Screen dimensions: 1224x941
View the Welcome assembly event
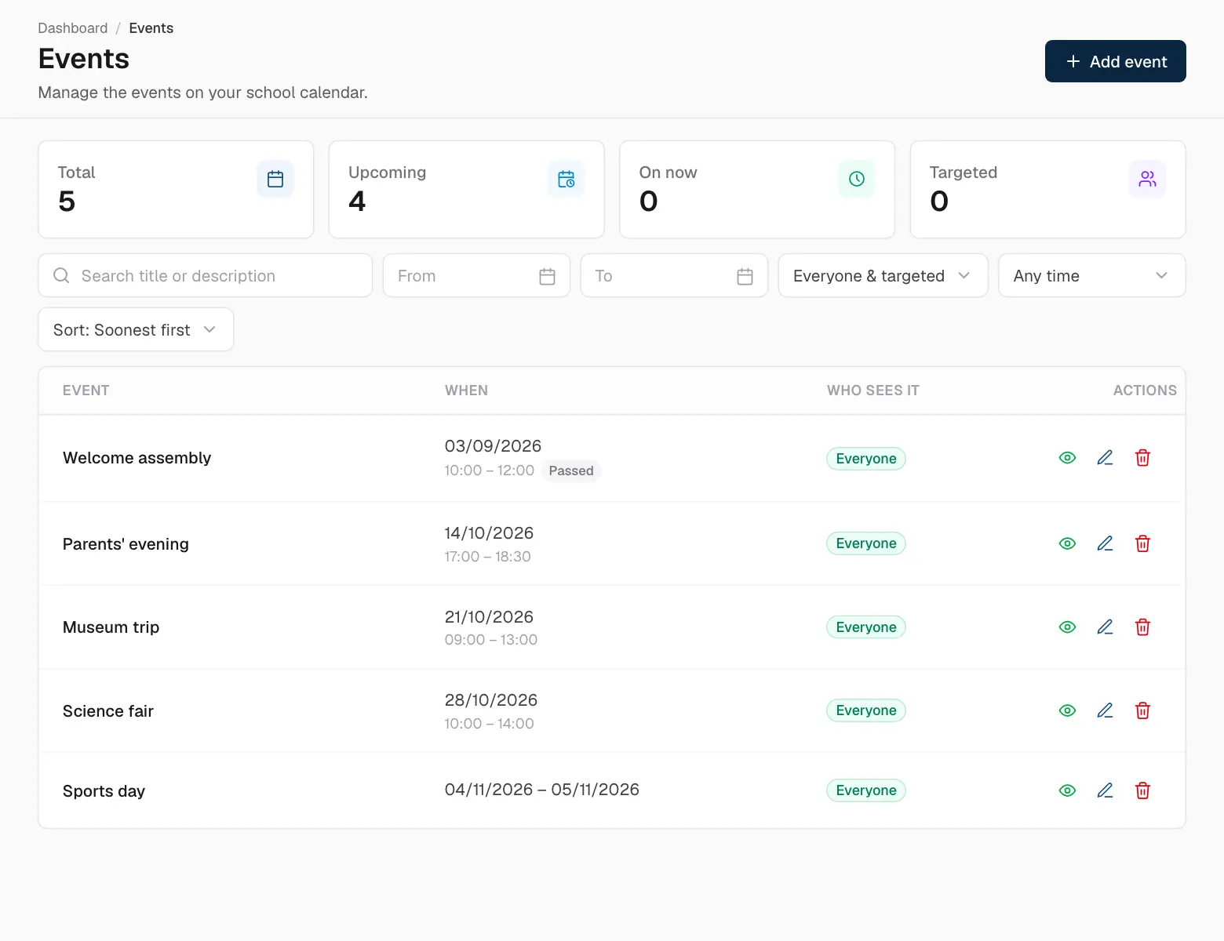coord(1067,458)
